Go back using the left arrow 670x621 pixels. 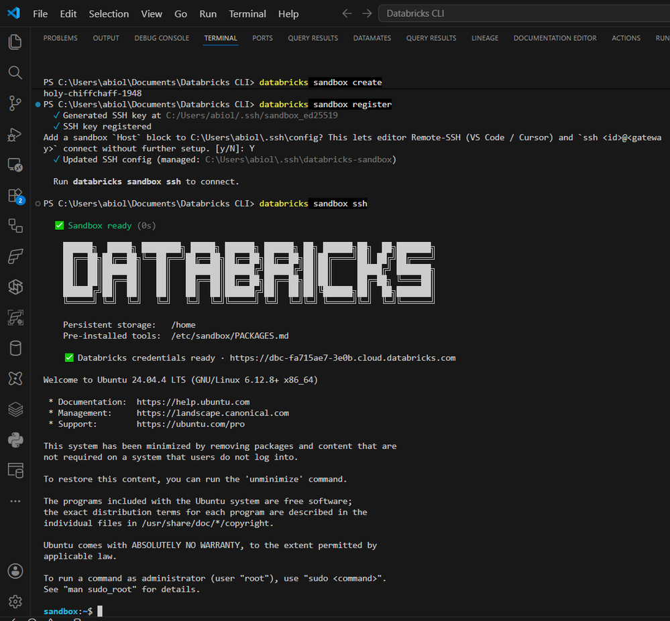pos(347,13)
